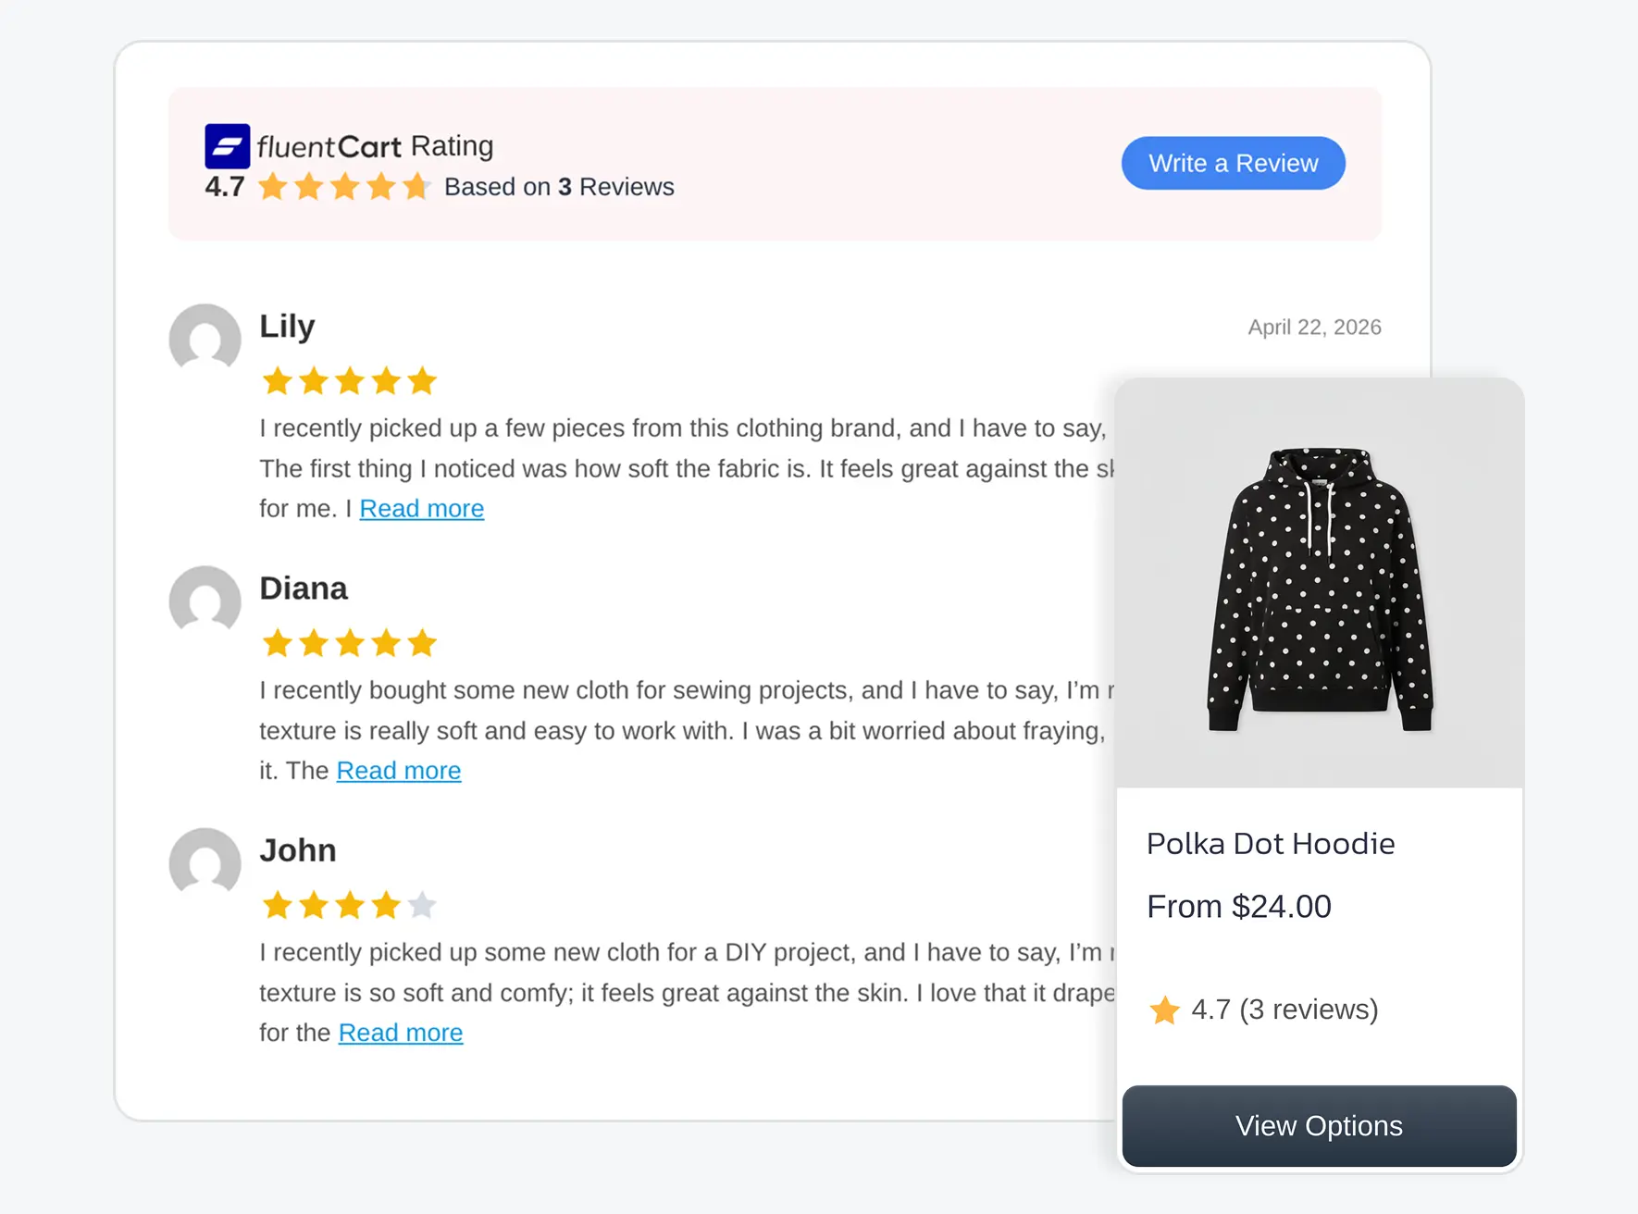1638x1214 pixels.
Task: Click the "4.7 (3 reviews)" card rating
Action: [x=1284, y=1010]
